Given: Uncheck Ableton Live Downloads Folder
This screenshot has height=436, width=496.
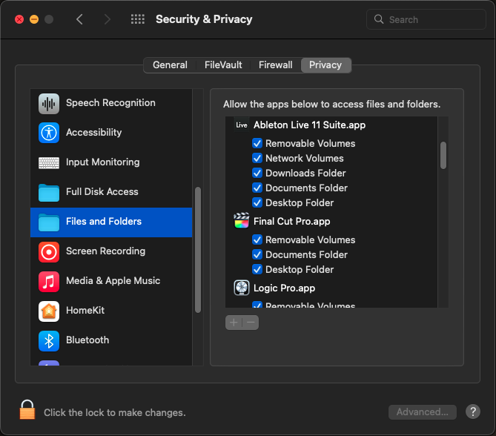Looking at the screenshot, I should click(257, 173).
